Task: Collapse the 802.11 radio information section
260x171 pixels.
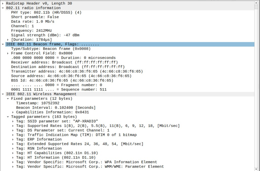Action: point(2,8)
